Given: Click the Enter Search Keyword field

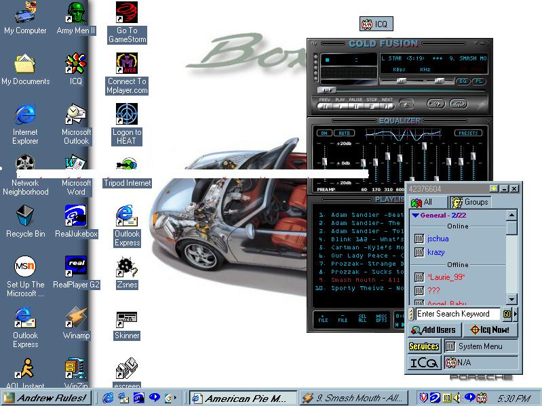Looking at the screenshot, I should [x=457, y=314].
